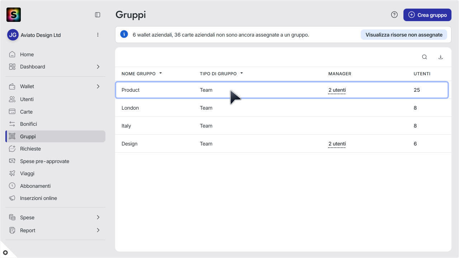Click the Bonifici transfer arrows icon
The height and width of the screenshot is (258, 459).
point(12,124)
